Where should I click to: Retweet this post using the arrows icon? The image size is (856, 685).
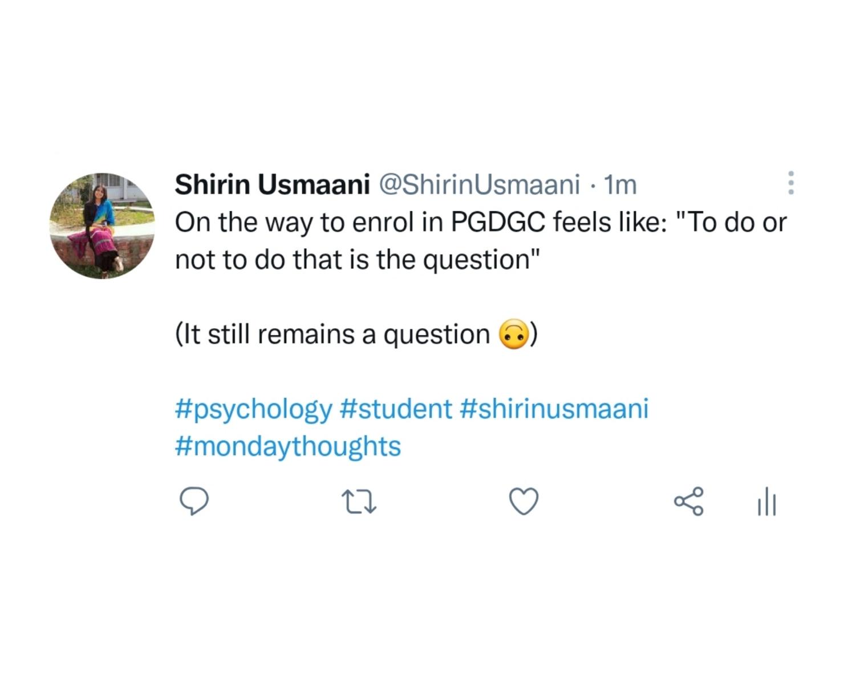359,503
